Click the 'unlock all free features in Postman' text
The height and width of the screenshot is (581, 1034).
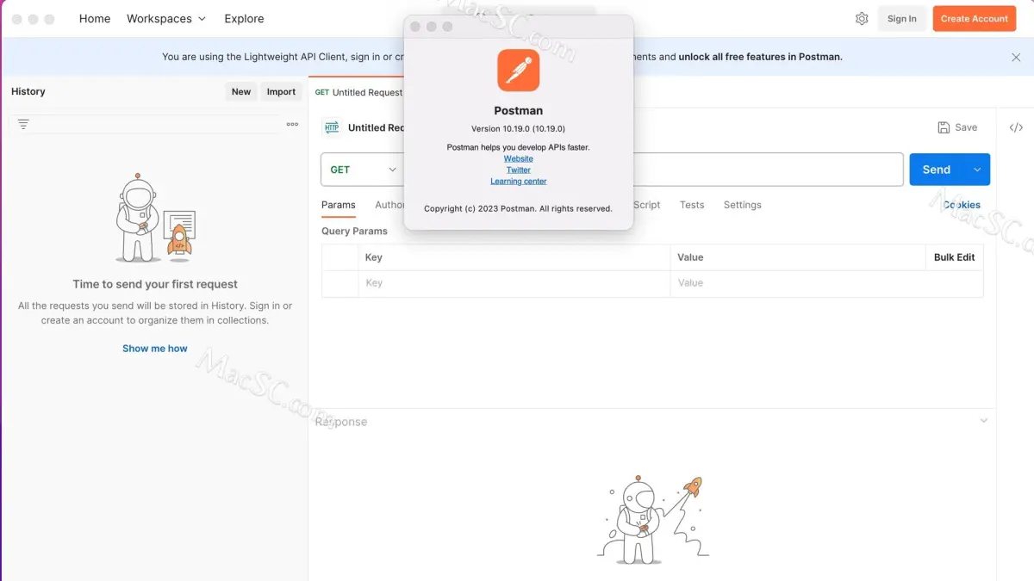(760, 57)
